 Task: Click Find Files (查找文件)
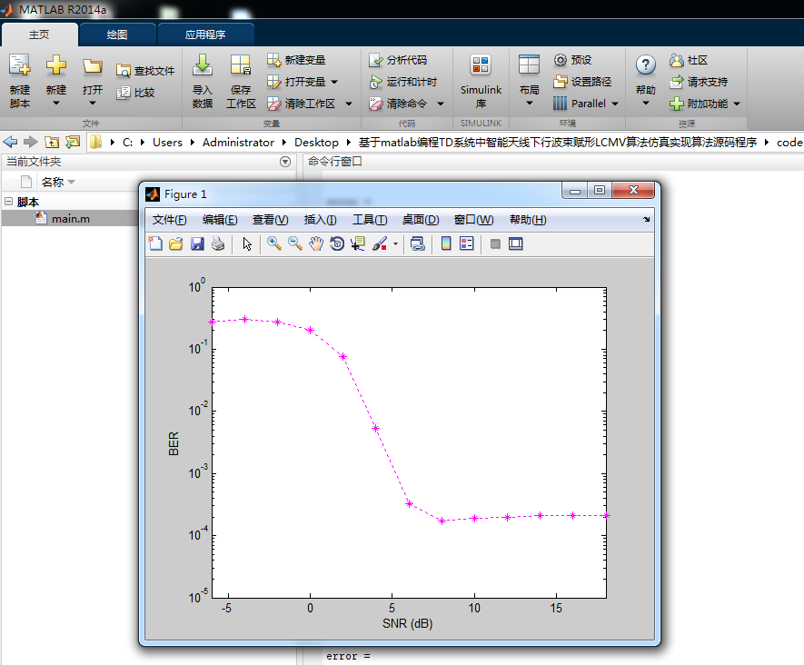(x=145, y=71)
